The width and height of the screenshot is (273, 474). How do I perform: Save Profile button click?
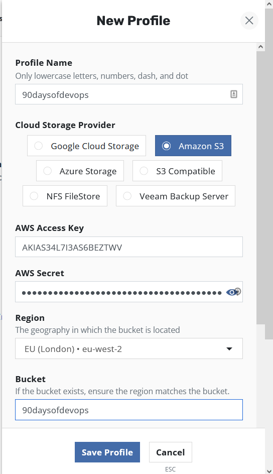point(107,452)
